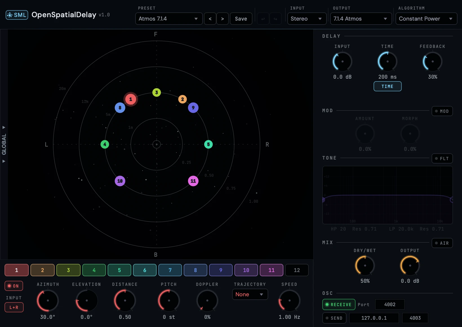Select blue speaker node 8 on radar

(x=120, y=108)
